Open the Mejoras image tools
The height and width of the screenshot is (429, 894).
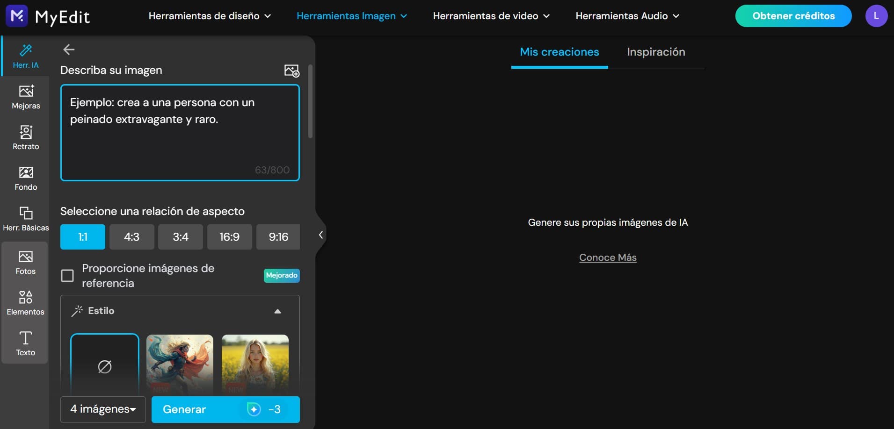pyautogui.click(x=26, y=97)
